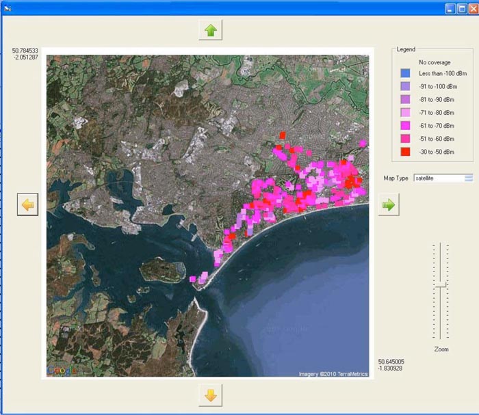Screen dimensions: 479x415
Task: Minimize the window
Action: (450, 8)
